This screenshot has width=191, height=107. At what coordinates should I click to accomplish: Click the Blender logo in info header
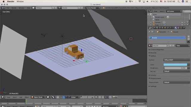pos(104,8)
